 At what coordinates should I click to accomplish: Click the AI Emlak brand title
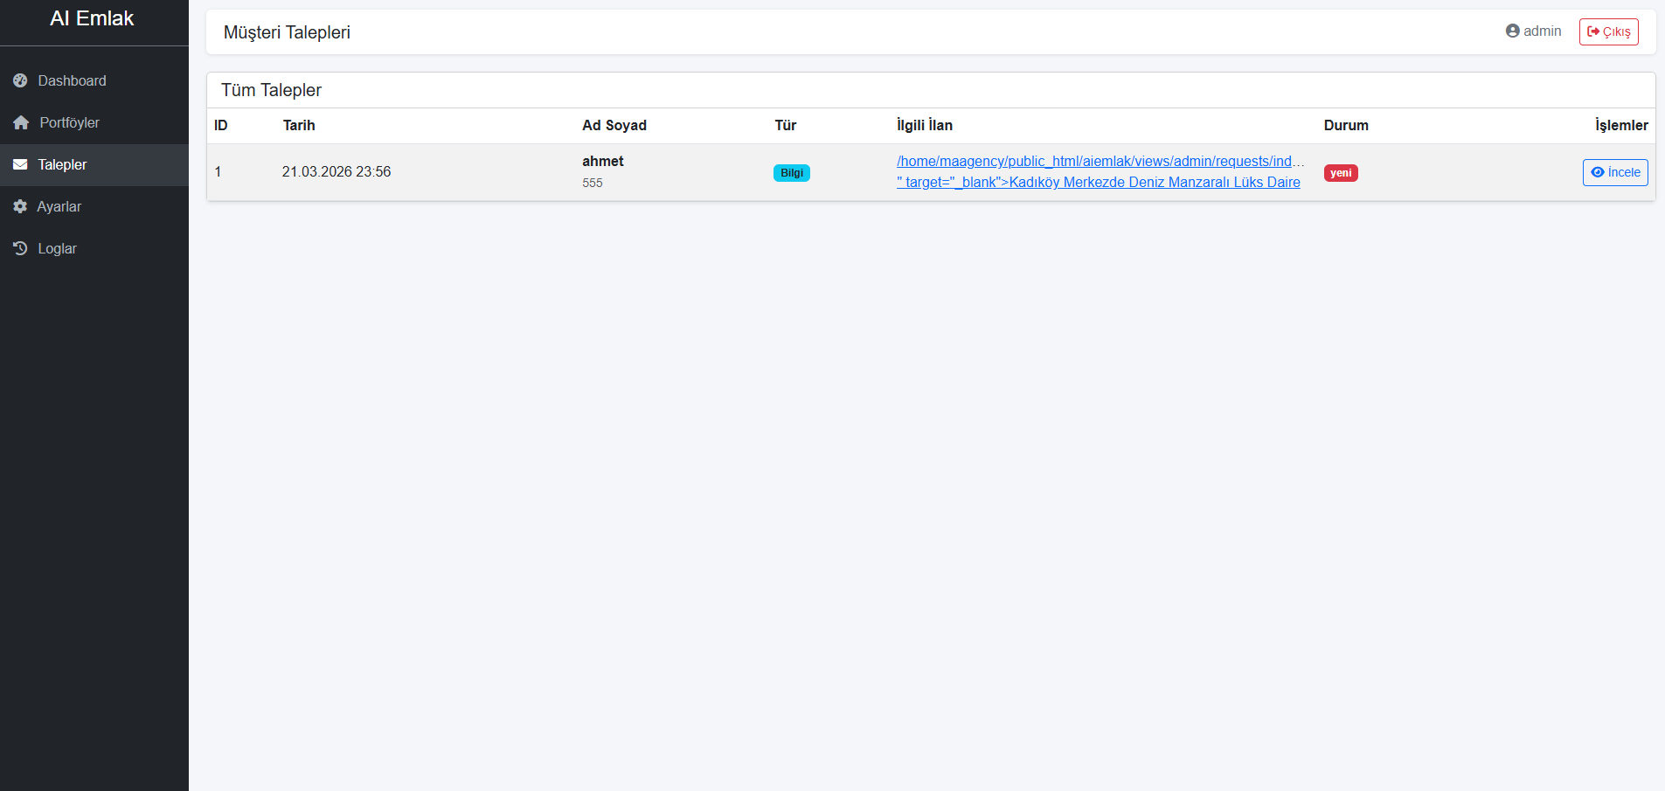(x=92, y=18)
